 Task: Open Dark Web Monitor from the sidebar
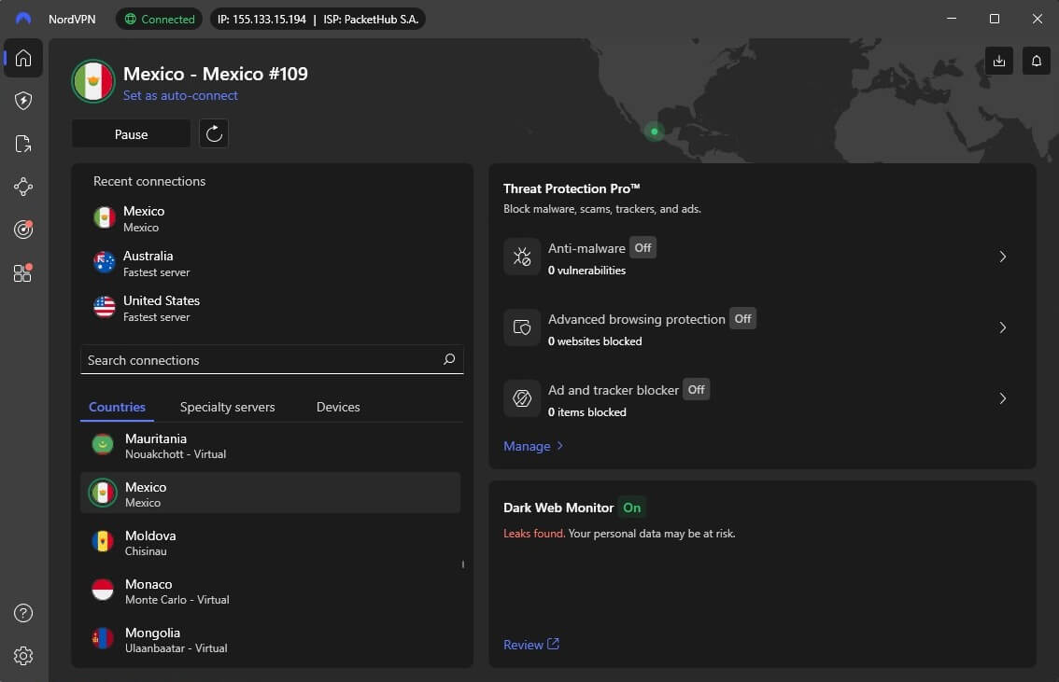tap(22, 229)
